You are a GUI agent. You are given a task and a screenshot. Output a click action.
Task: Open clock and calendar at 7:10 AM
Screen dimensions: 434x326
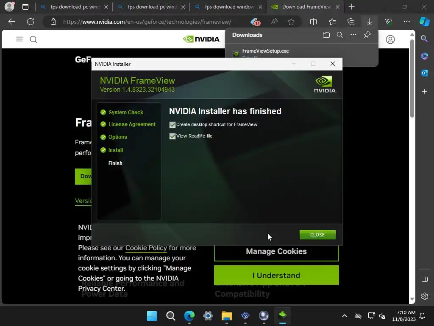[x=403, y=316]
